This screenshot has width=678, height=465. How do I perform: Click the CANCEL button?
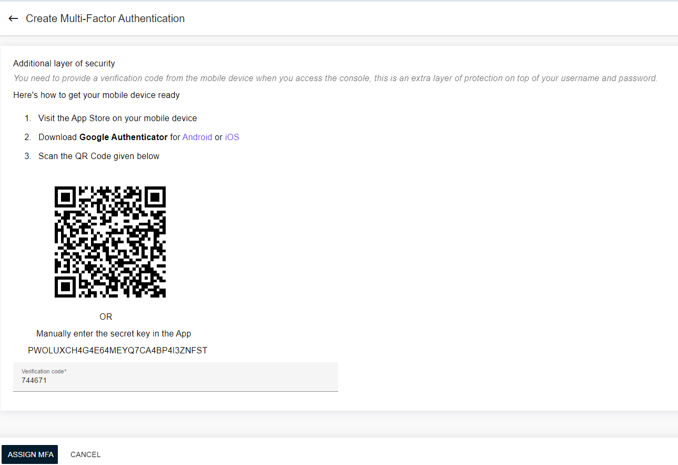tap(85, 454)
